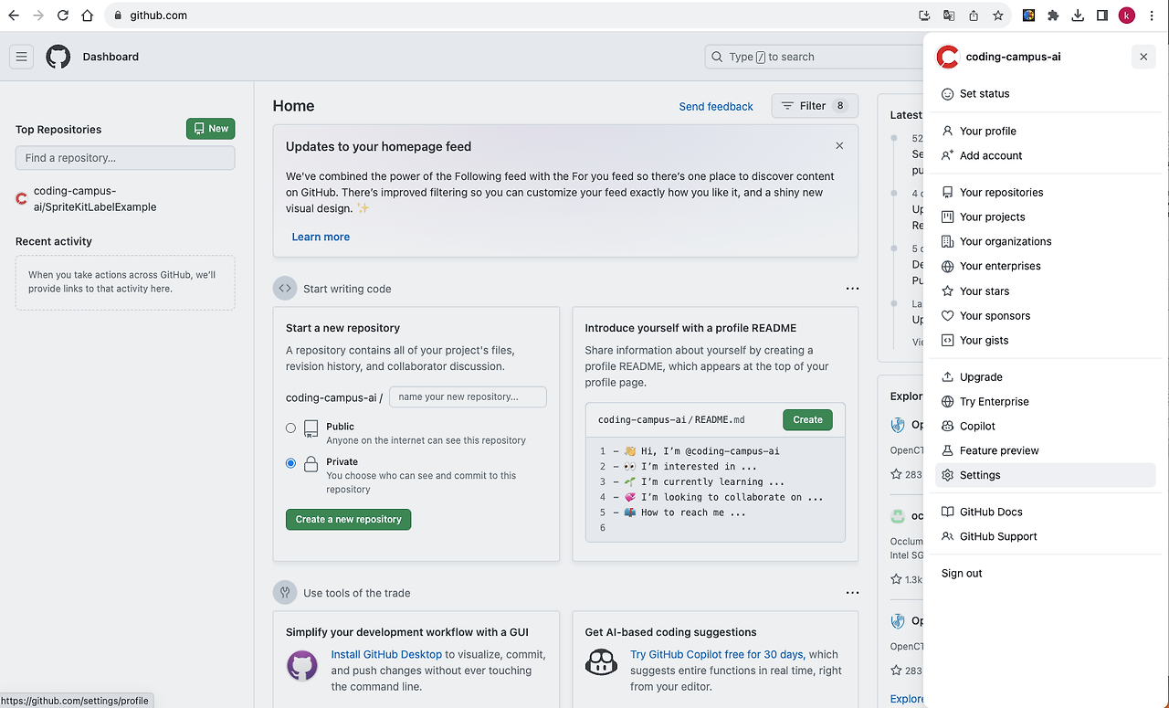Click the Type / to search box
1169x708 pixels.
[813, 57]
